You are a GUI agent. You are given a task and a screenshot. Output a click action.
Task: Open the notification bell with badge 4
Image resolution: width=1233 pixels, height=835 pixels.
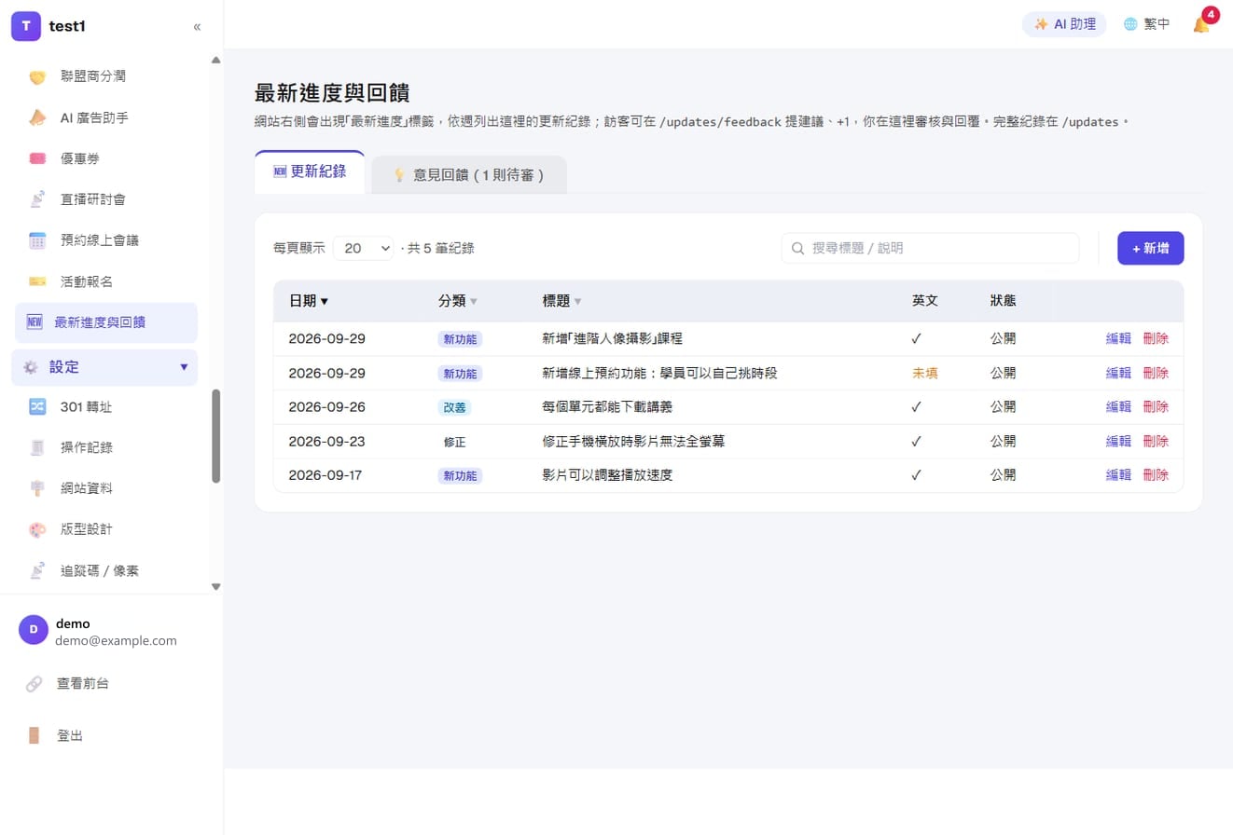tap(1201, 24)
